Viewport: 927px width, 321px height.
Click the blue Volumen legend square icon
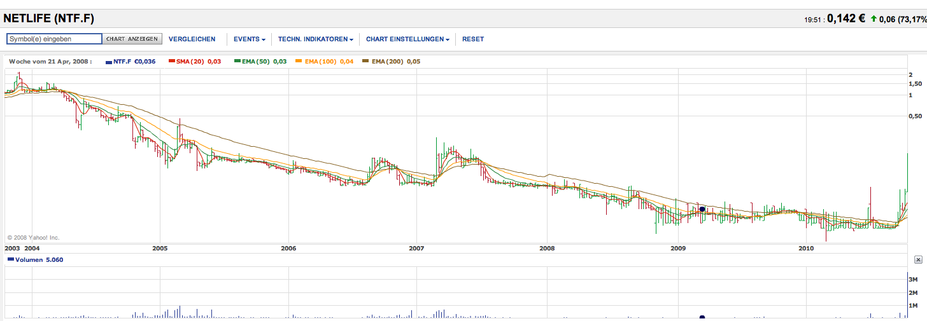(x=11, y=259)
